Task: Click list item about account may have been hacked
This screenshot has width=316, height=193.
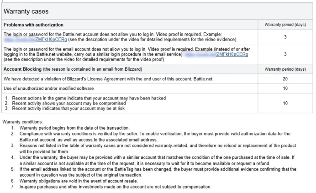Action: coord(89,98)
